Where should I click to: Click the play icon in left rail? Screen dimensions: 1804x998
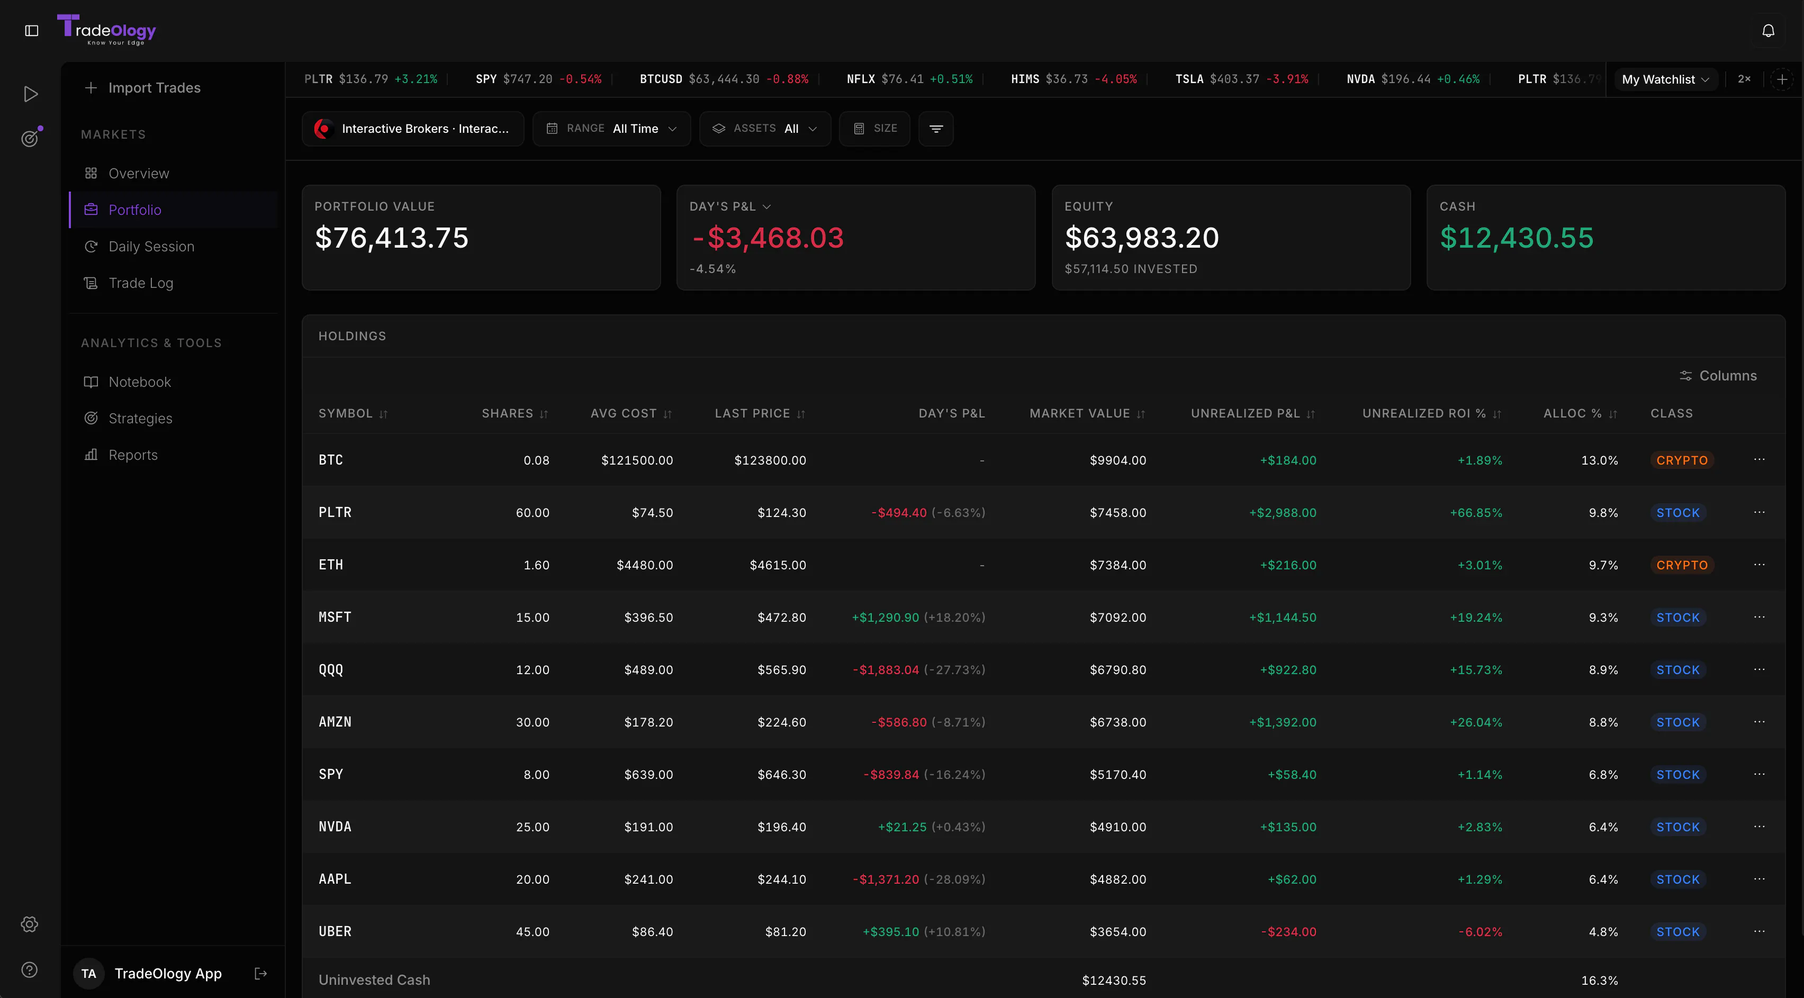(30, 94)
